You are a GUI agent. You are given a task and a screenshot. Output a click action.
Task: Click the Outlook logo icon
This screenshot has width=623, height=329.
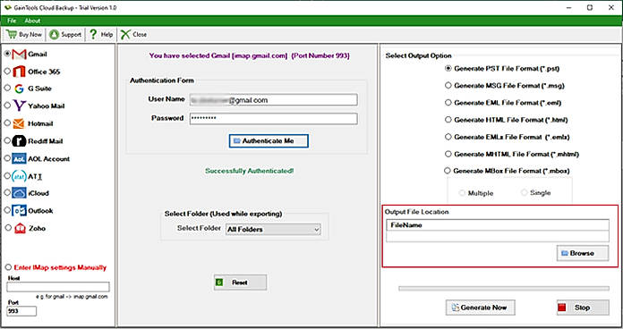(x=19, y=210)
